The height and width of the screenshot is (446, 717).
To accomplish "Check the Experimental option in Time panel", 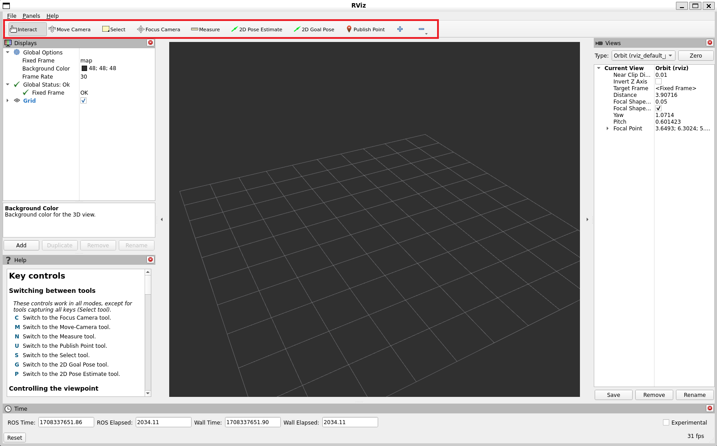I will tap(666, 422).
